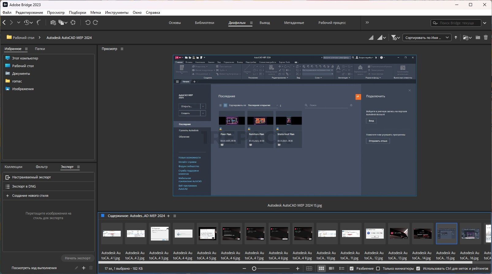Image resolution: width=492 pixels, height=274 pixels.
Task: Rotate image 90° clockwise
Action: (x=96, y=22)
